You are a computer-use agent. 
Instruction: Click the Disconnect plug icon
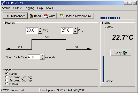point(8,16)
